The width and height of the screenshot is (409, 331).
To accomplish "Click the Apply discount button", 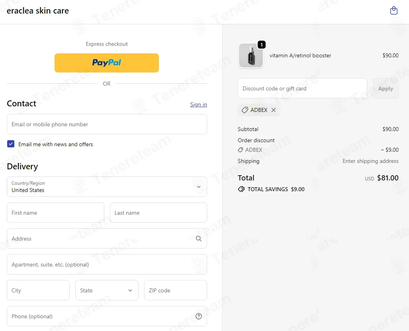I will click(x=386, y=88).
